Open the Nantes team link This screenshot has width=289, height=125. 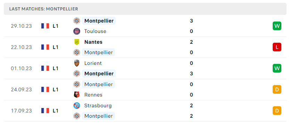coord(93,42)
